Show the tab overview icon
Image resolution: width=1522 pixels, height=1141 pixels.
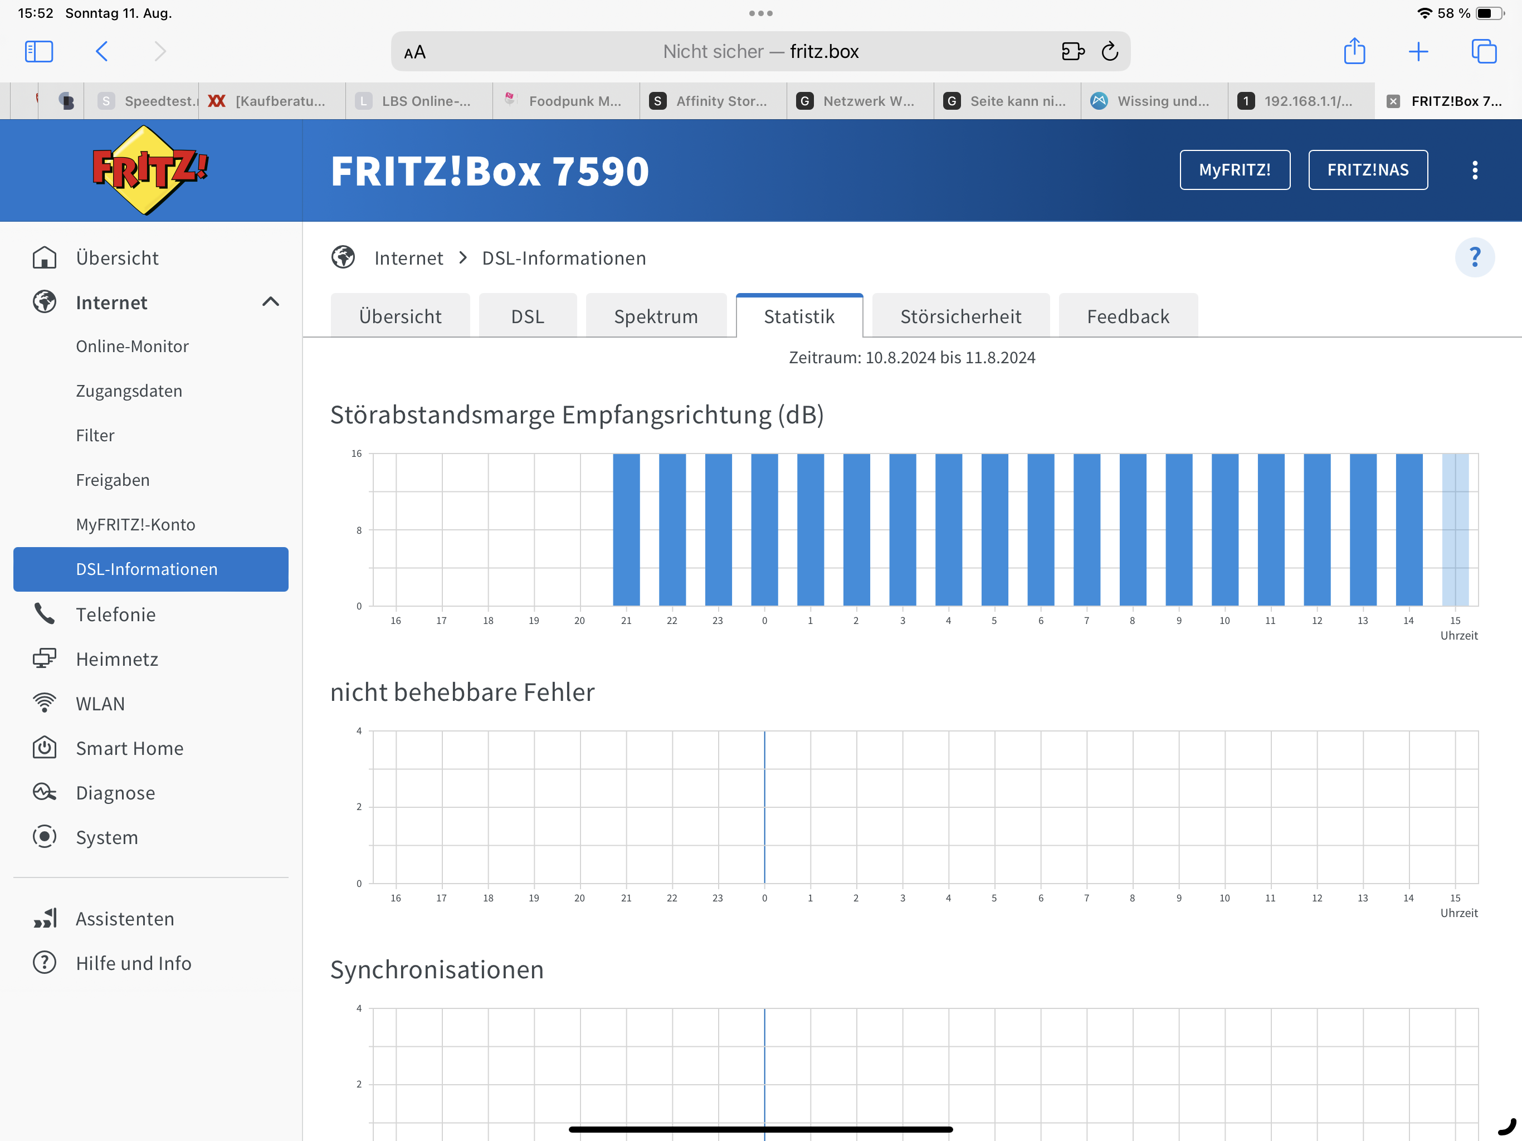1483,52
